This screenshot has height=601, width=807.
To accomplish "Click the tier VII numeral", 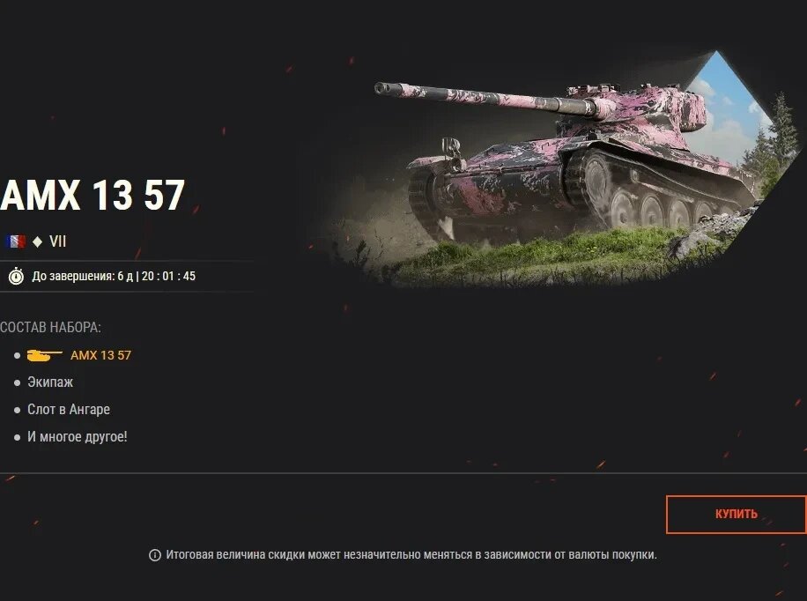I will pyautogui.click(x=57, y=241).
